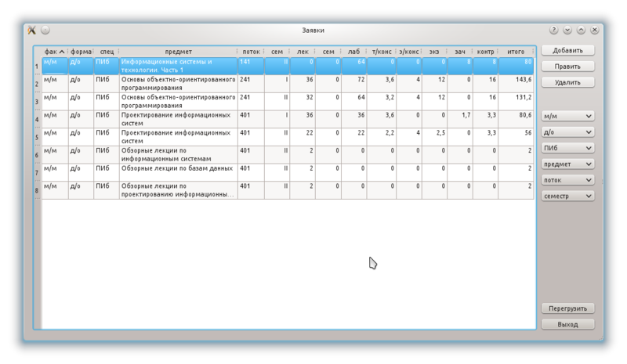Open the ПИб specialty dropdown

[x=567, y=148]
